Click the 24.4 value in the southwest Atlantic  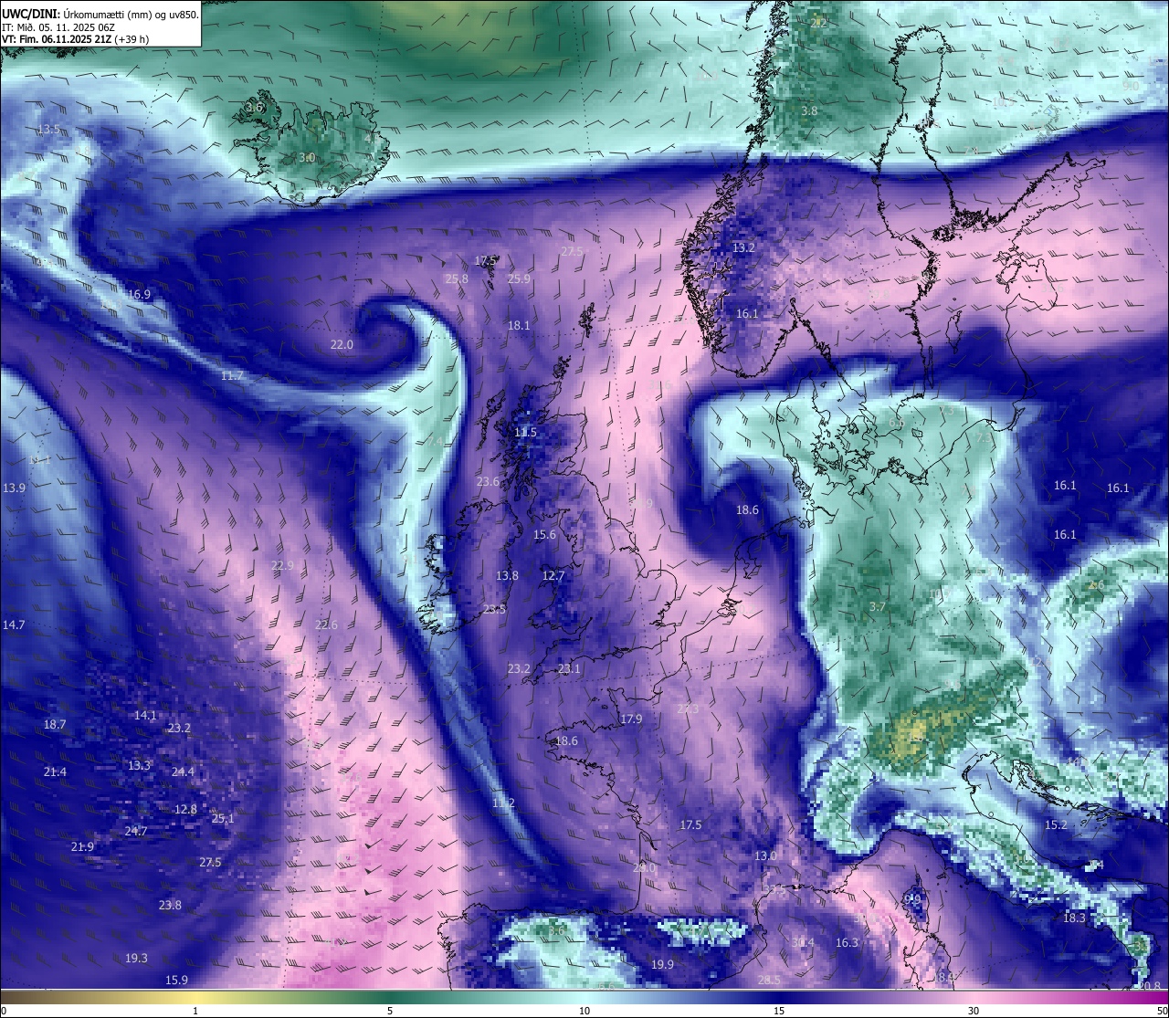[x=183, y=772]
